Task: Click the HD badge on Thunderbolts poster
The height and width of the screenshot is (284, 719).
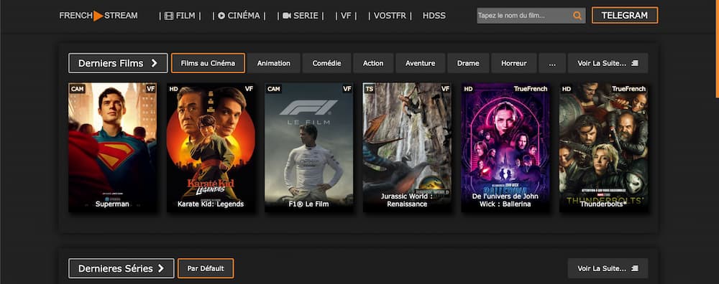Action: (x=567, y=89)
